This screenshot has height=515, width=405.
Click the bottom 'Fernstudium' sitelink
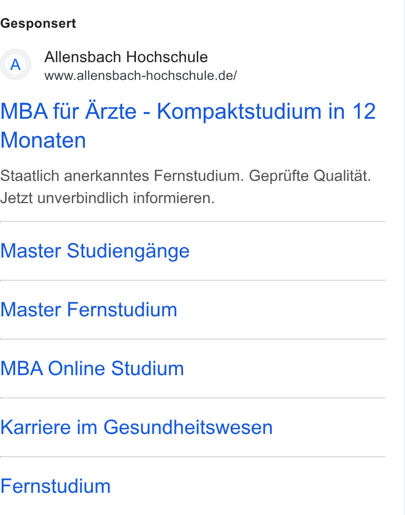click(55, 486)
